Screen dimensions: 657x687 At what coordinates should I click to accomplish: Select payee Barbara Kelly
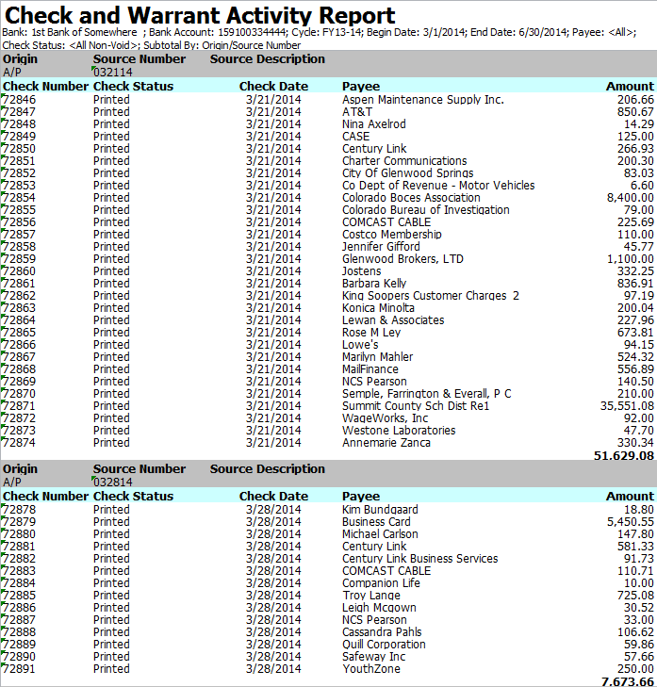tap(374, 284)
